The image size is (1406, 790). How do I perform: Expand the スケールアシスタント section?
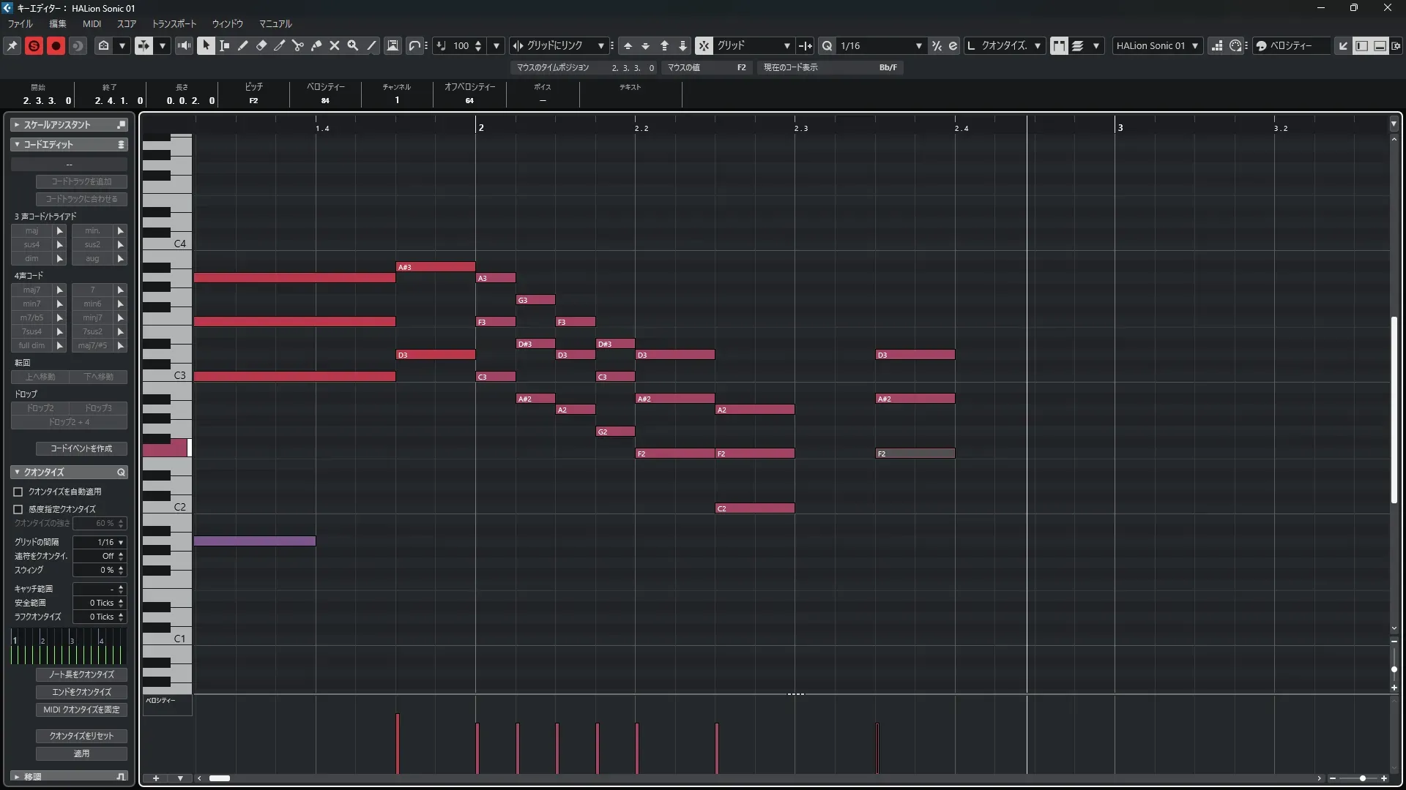pyautogui.click(x=17, y=125)
